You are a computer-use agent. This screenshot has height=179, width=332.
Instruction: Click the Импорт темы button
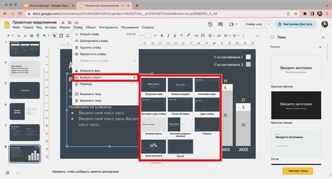[x=298, y=171]
